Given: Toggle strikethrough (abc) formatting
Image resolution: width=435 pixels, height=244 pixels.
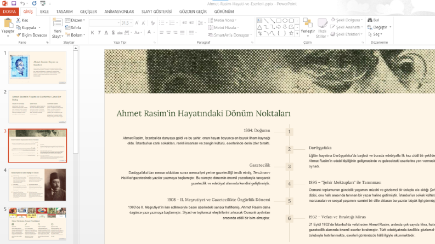Looking at the screenshot, I should pyautogui.click(x=120, y=33).
